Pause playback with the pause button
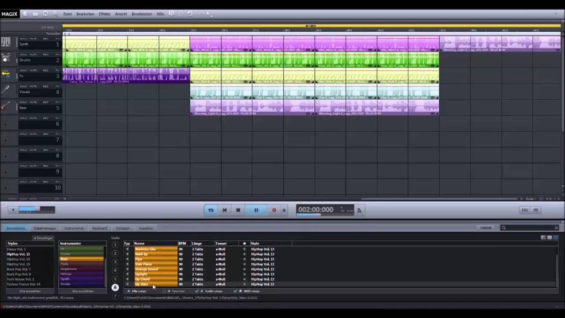565x318 pixels. (256, 210)
